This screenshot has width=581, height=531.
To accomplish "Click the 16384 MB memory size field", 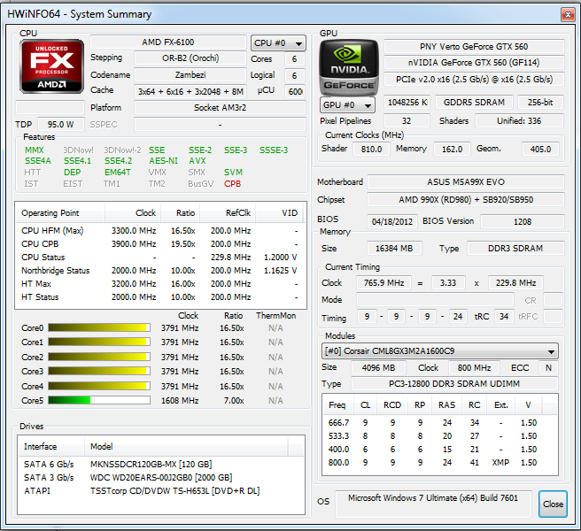I will 394,248.
